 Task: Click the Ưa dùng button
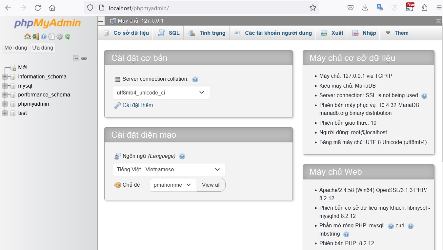(x=43, y=48)
